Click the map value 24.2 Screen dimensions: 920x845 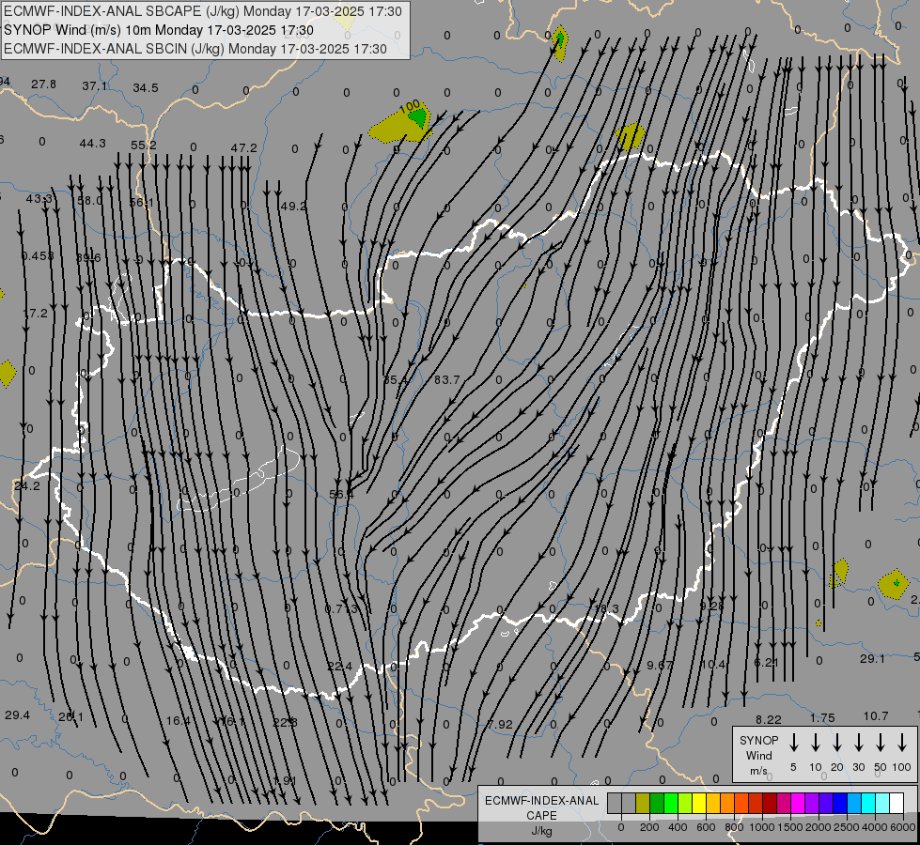coord(27,486)
